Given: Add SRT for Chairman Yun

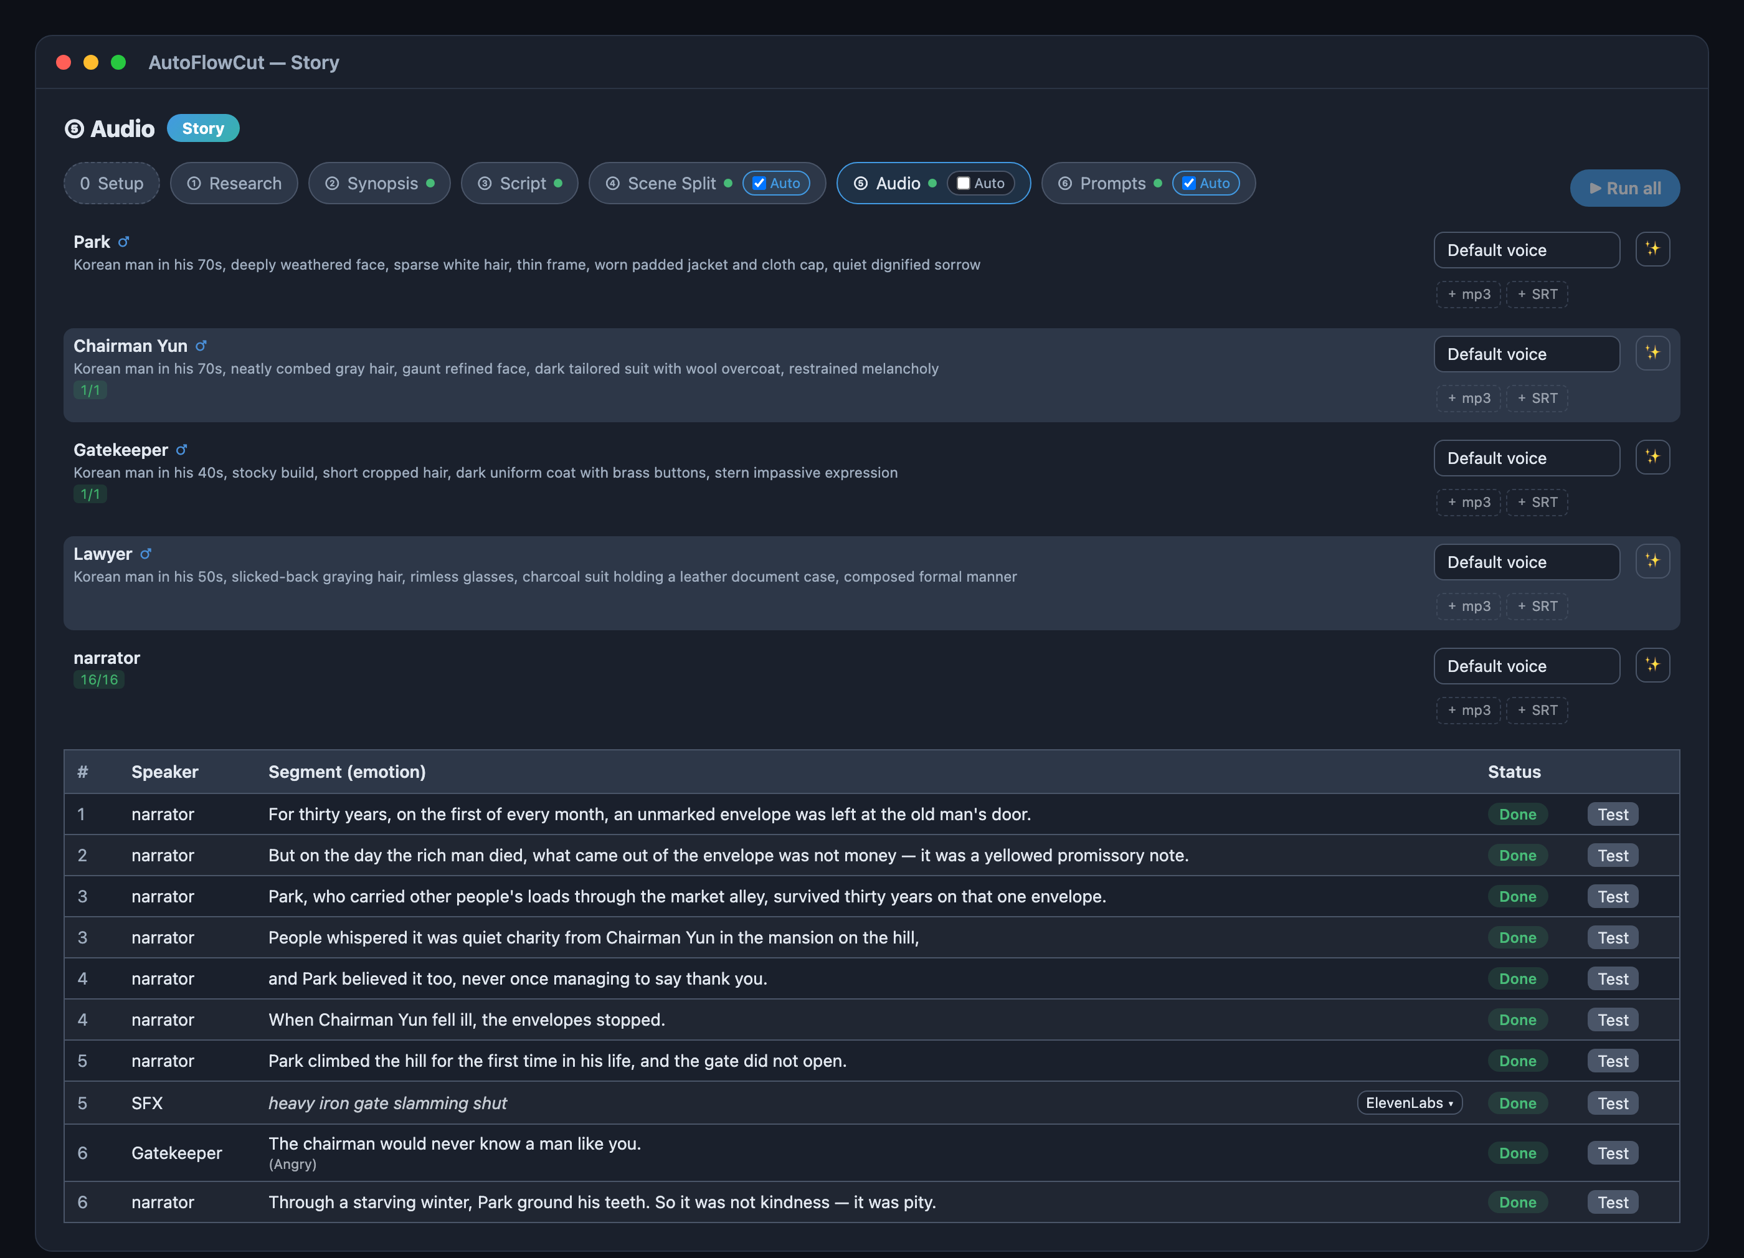Looking at the screenshot, I should (x=1537, y=397).
